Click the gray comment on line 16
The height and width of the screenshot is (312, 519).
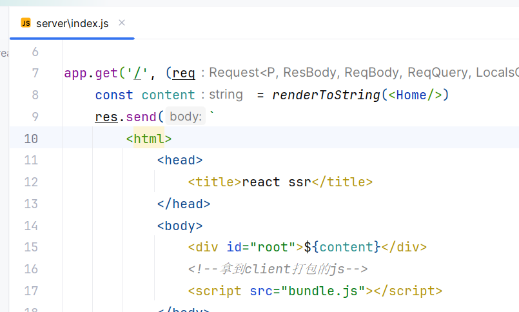[x=278, y=269]
